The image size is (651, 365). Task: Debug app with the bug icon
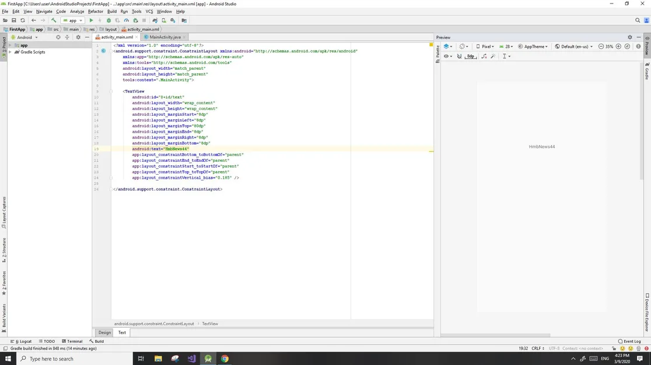pos(108,20)
